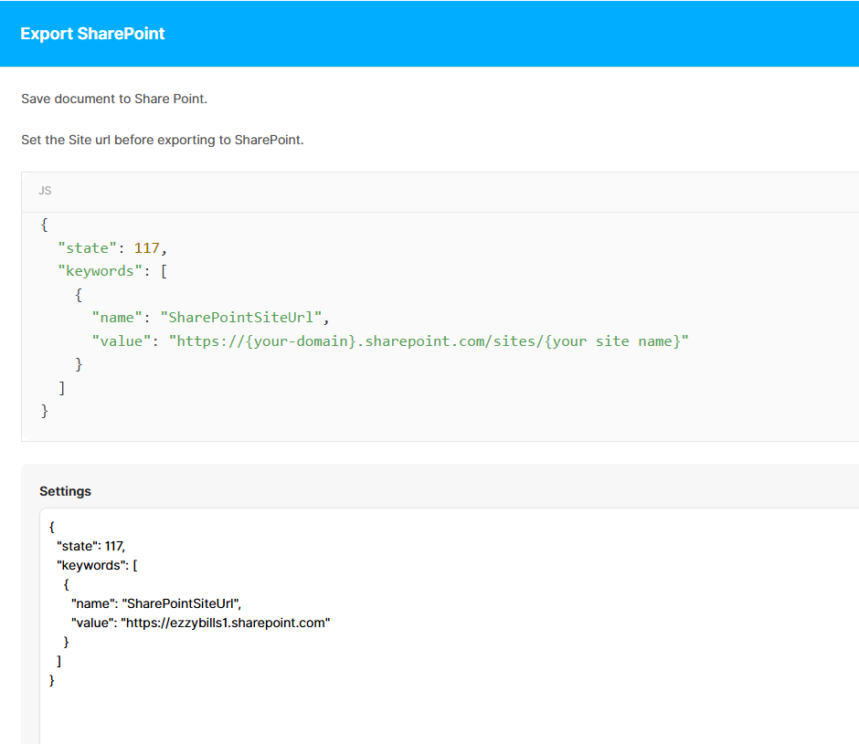Click the Settings heading
Image resolution: width=859 pixels, height=744 pixels.
pyautogui.click(x=65, y=491)
